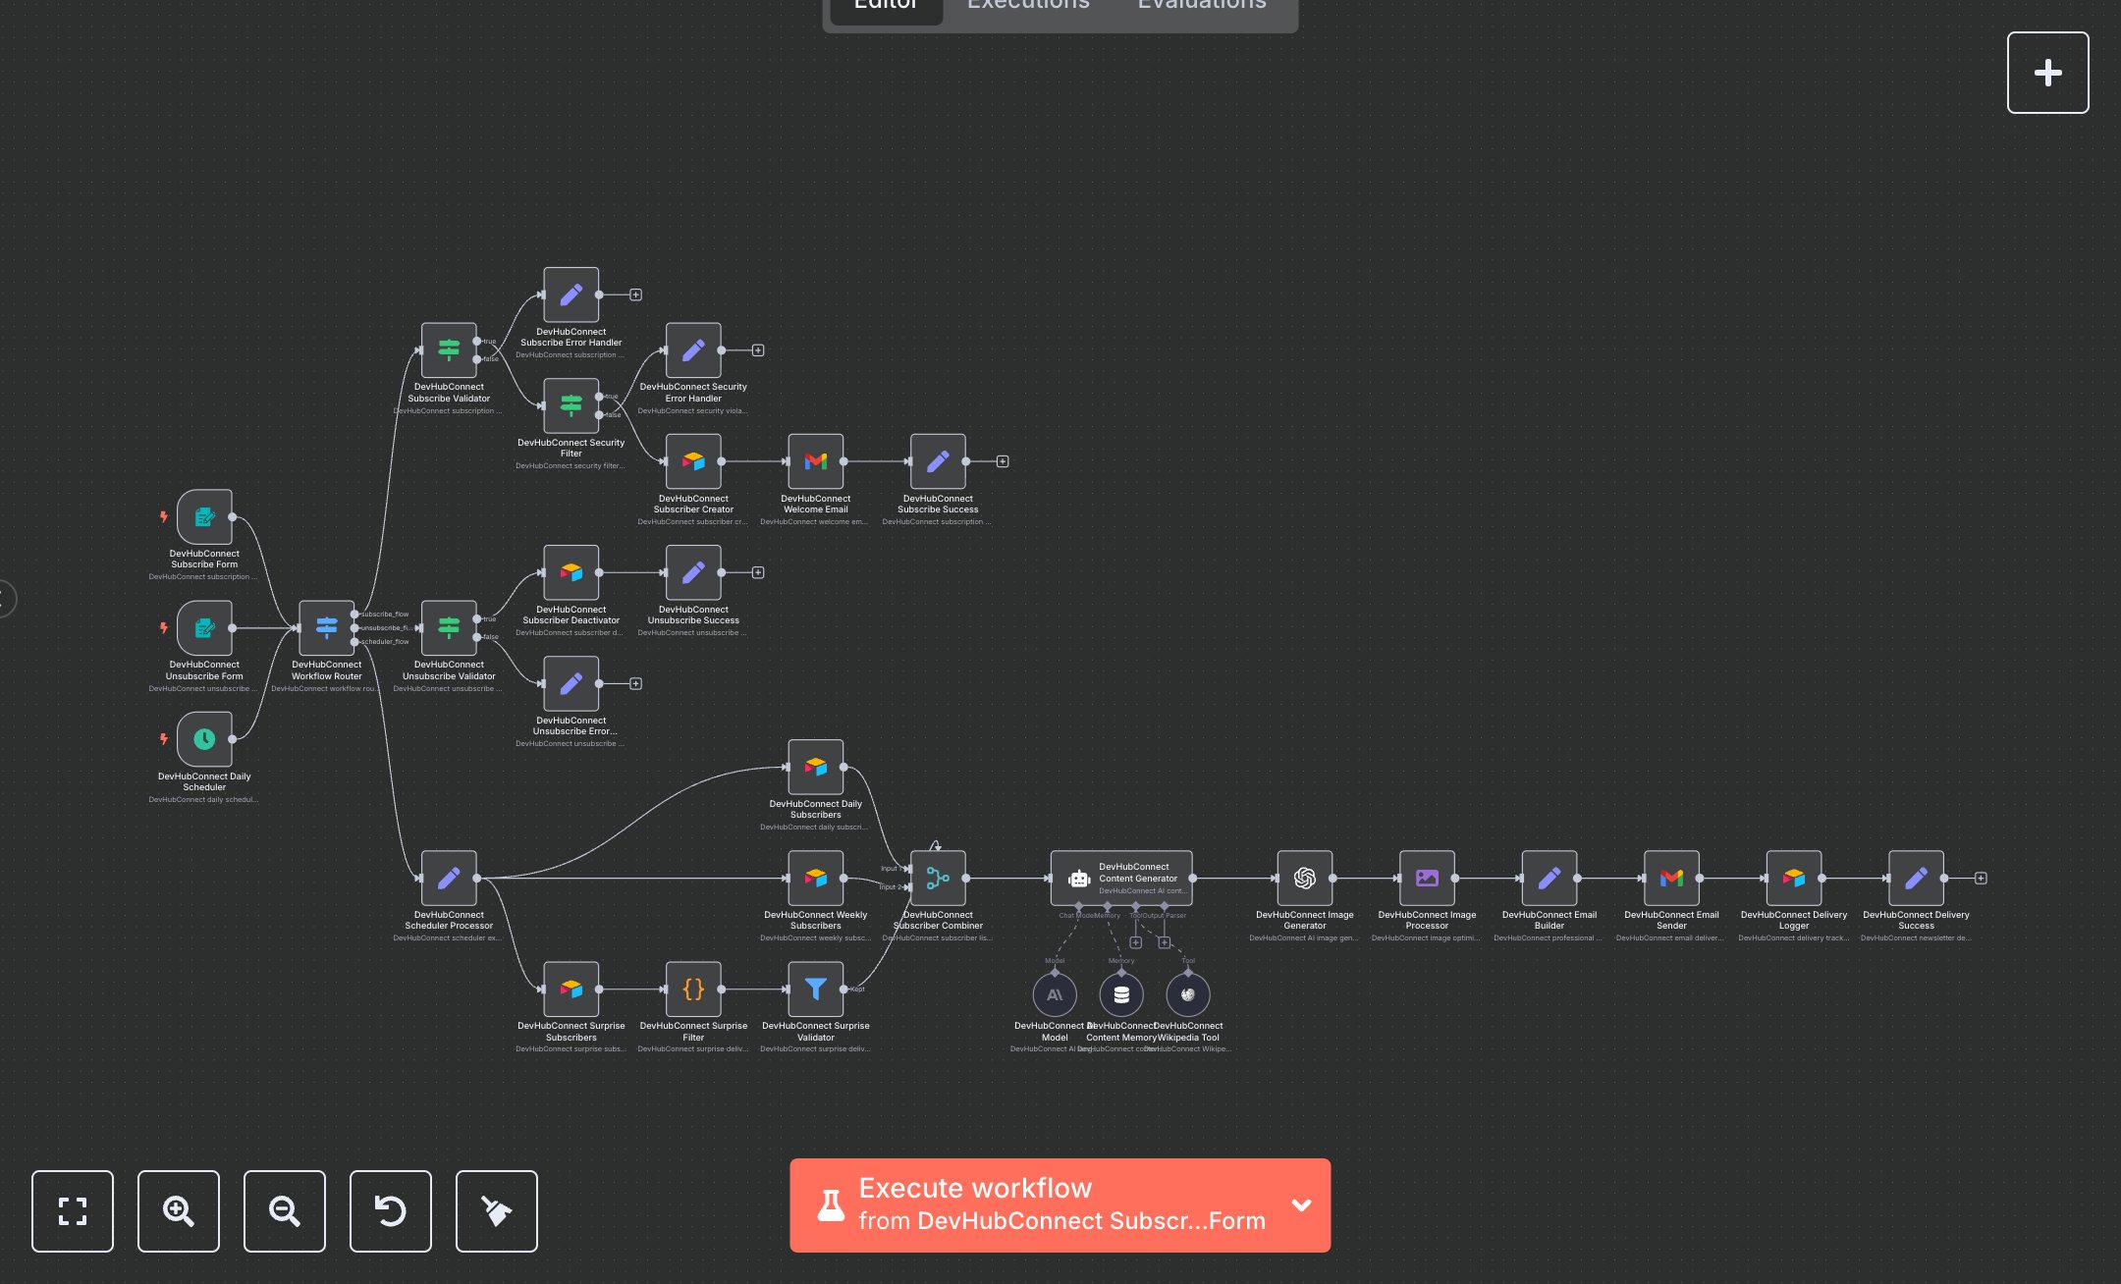
Task: Open the Execute workflow trigger dropdown arrow
Action: pos(1301,1204)
